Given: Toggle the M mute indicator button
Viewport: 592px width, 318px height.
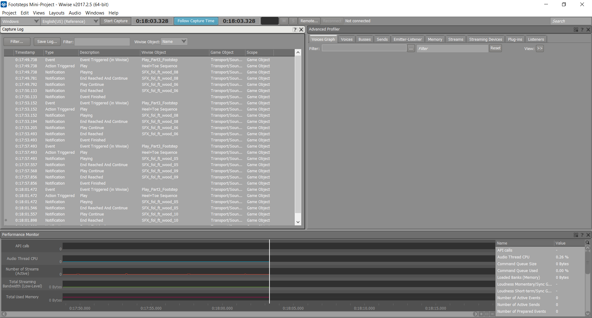Looking at the screenshot, I should [284, 21].
